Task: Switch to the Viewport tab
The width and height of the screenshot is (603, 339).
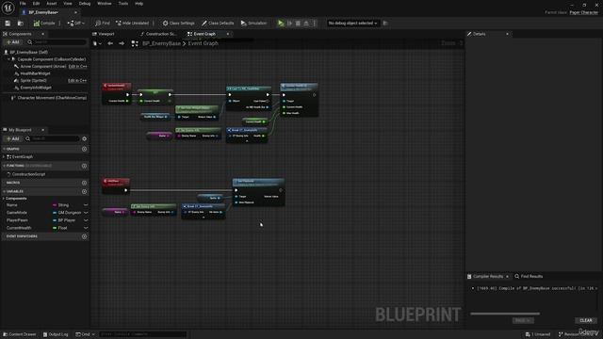Action: click(104, 34)
